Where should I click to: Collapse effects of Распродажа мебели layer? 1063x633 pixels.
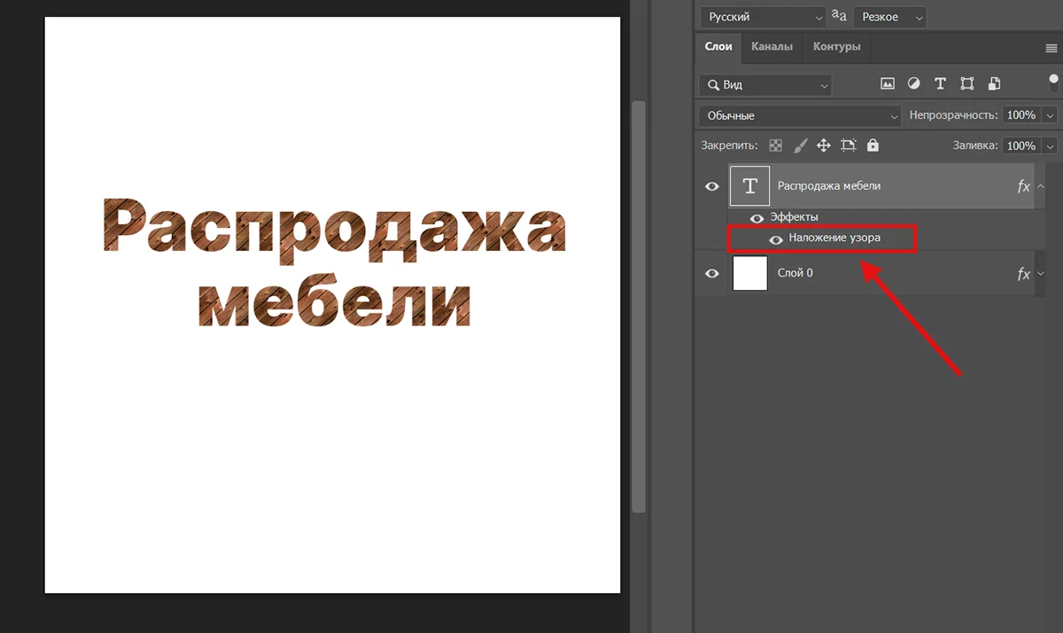tap(1041, 186)
